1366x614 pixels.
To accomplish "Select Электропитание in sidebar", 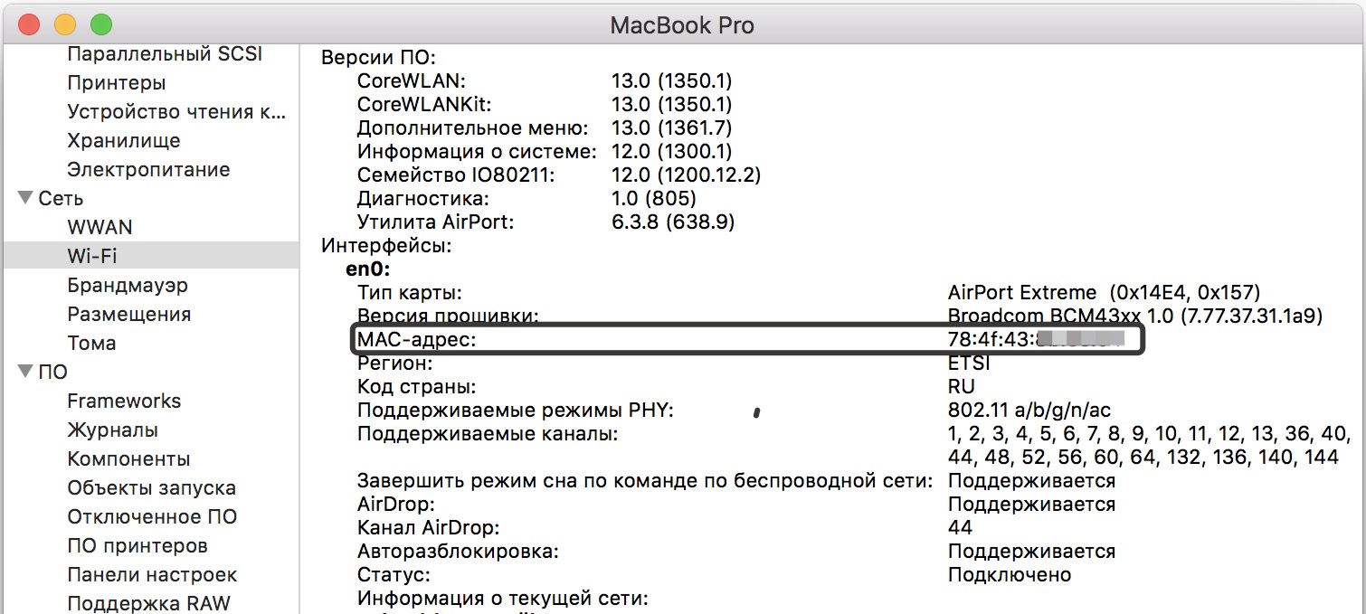I will point(148,170).
